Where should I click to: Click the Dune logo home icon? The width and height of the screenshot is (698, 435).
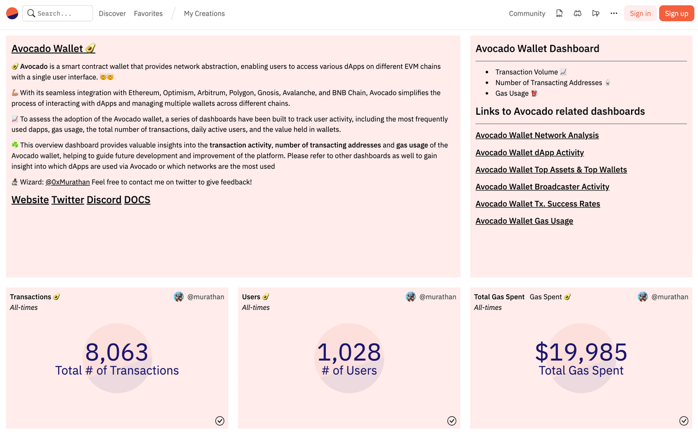pos(12,13)
